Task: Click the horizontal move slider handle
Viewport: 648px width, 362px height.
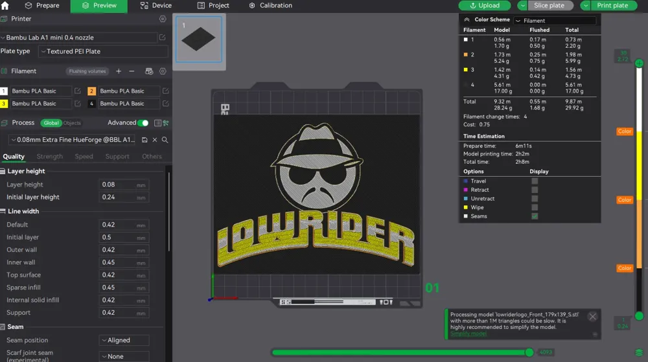Action: 529,352
